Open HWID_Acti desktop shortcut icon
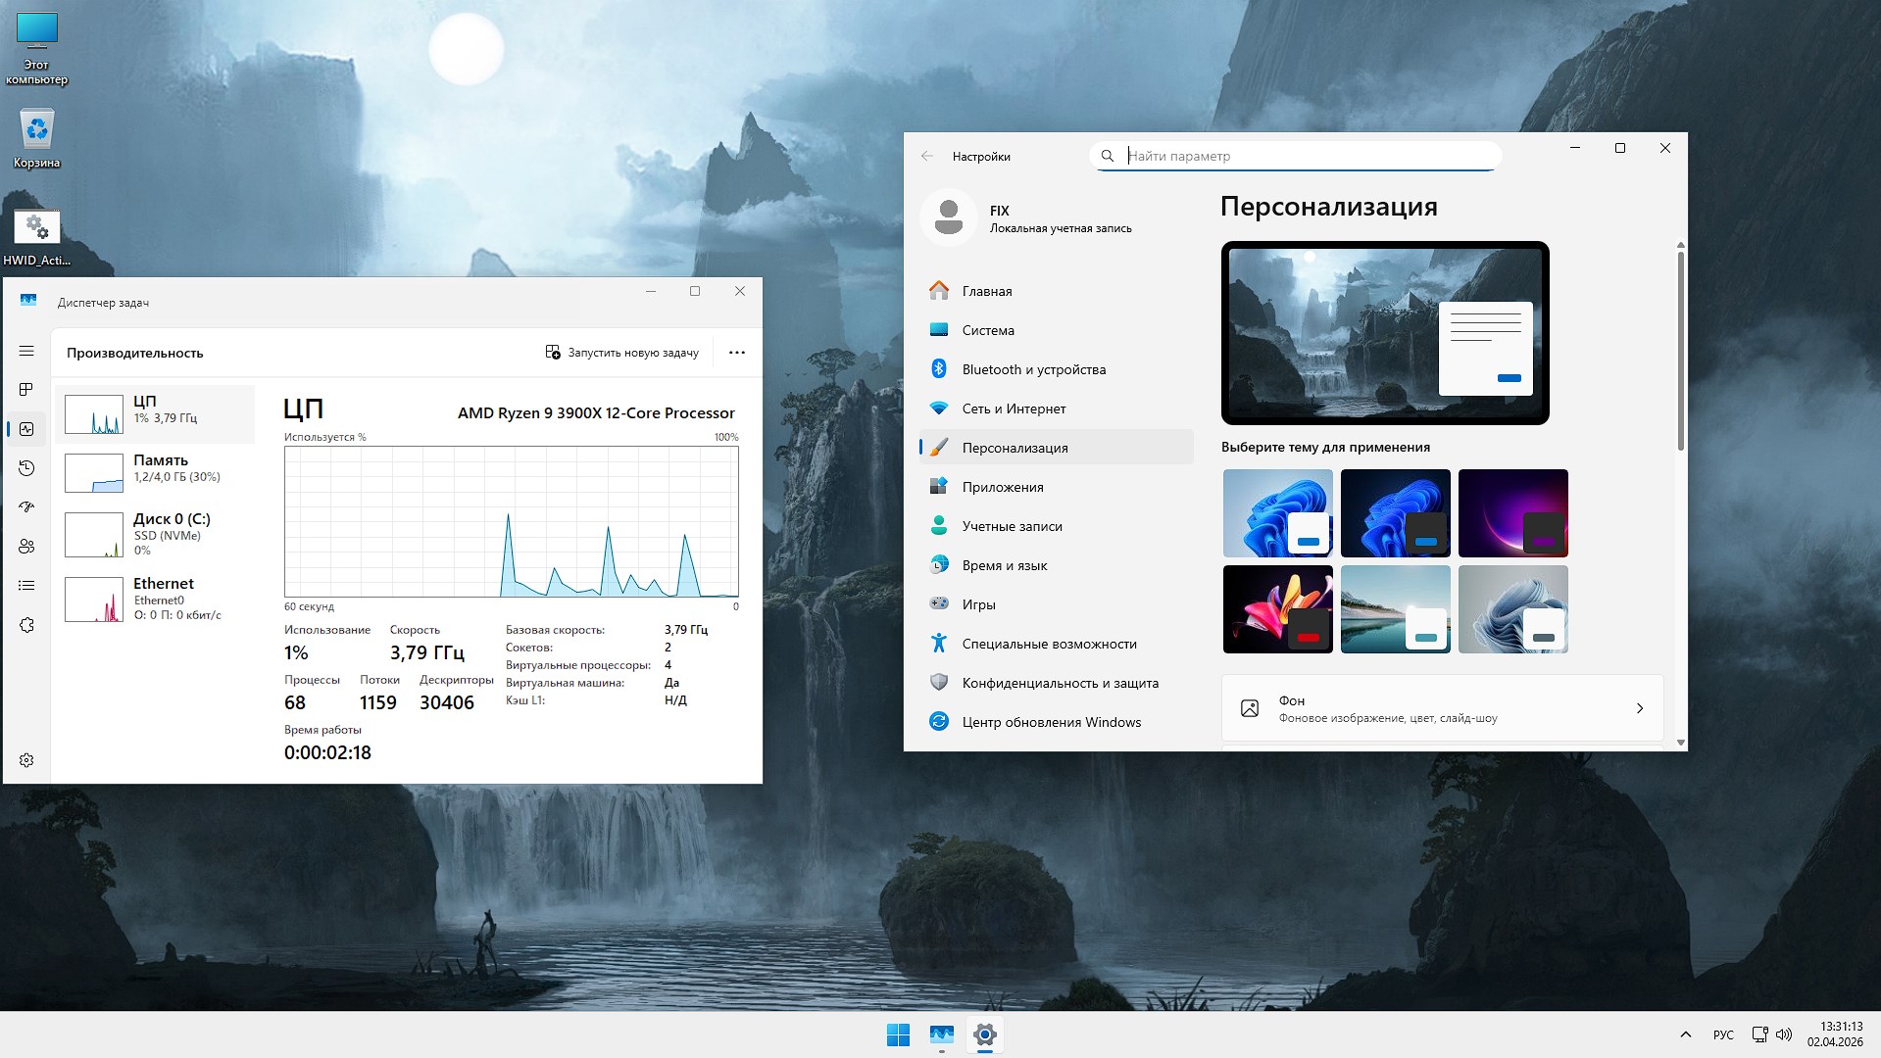This screenshot has width=1881, height=1058. click(x=37, y=229)
